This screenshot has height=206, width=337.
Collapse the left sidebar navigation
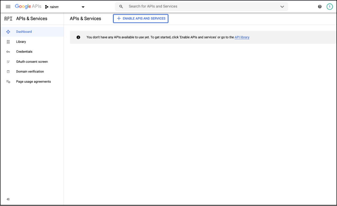click(x=8, y=199)
